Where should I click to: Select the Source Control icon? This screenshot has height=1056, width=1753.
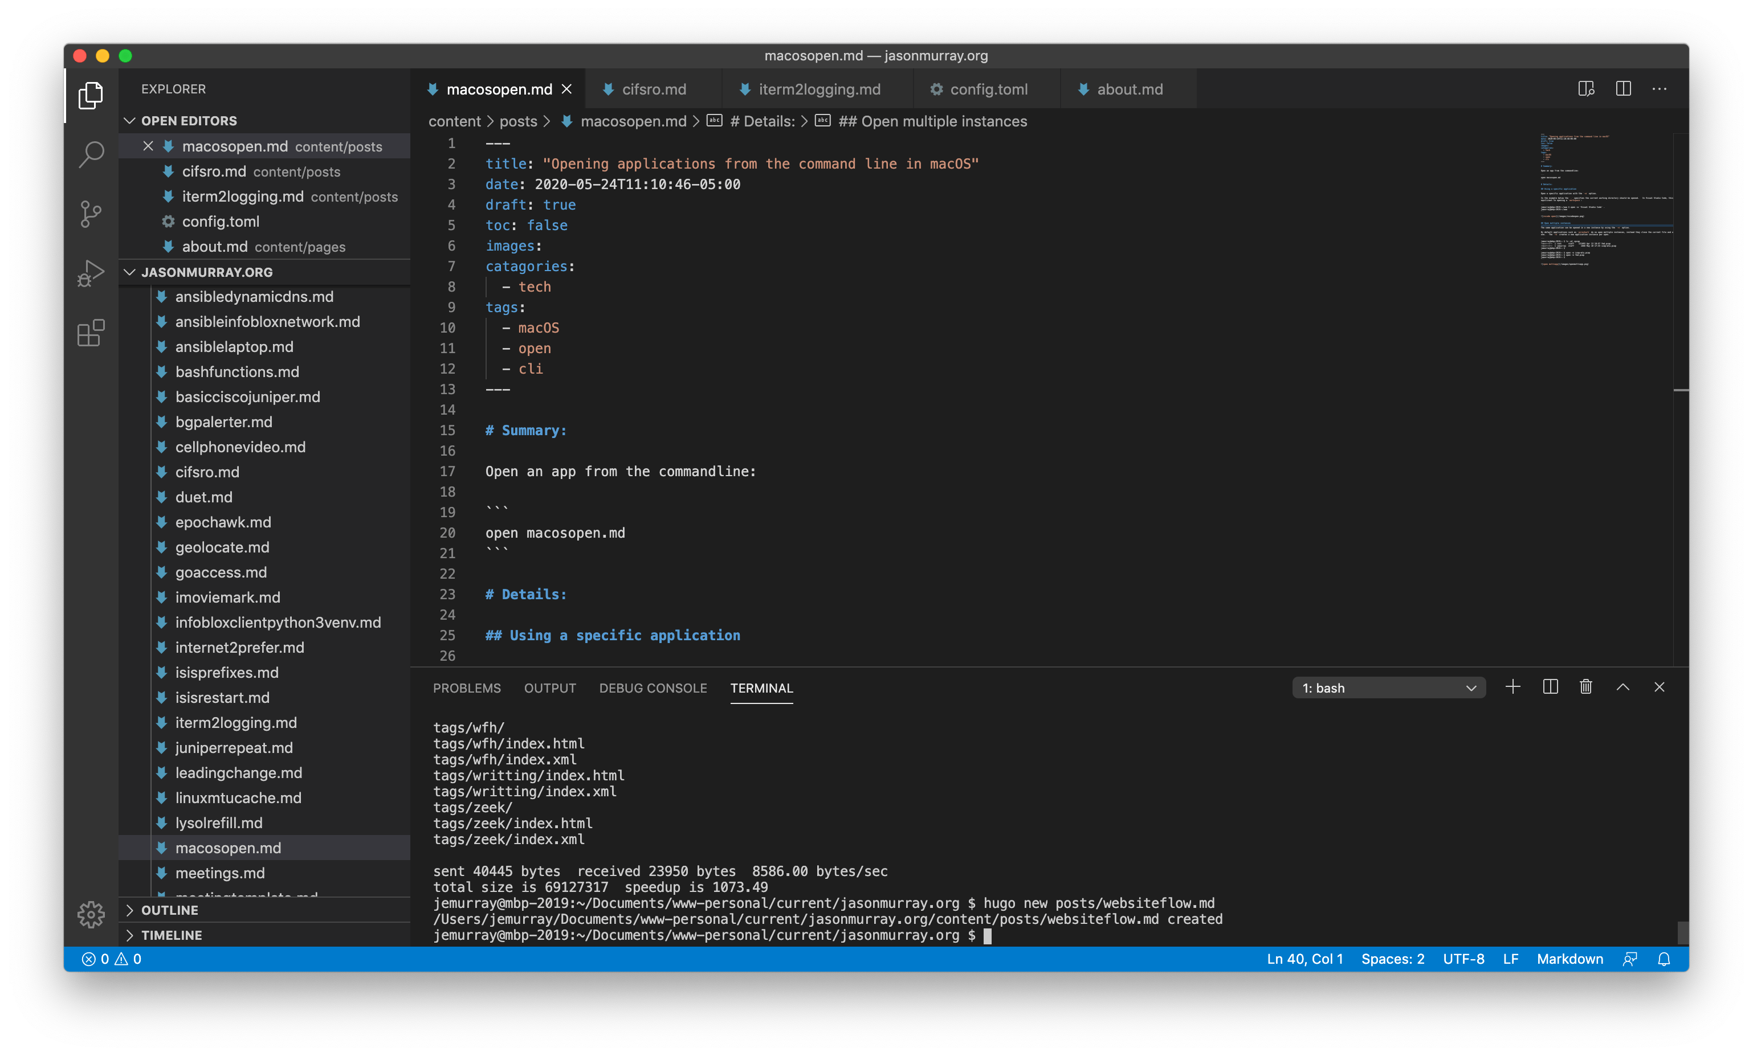[91, 214]
